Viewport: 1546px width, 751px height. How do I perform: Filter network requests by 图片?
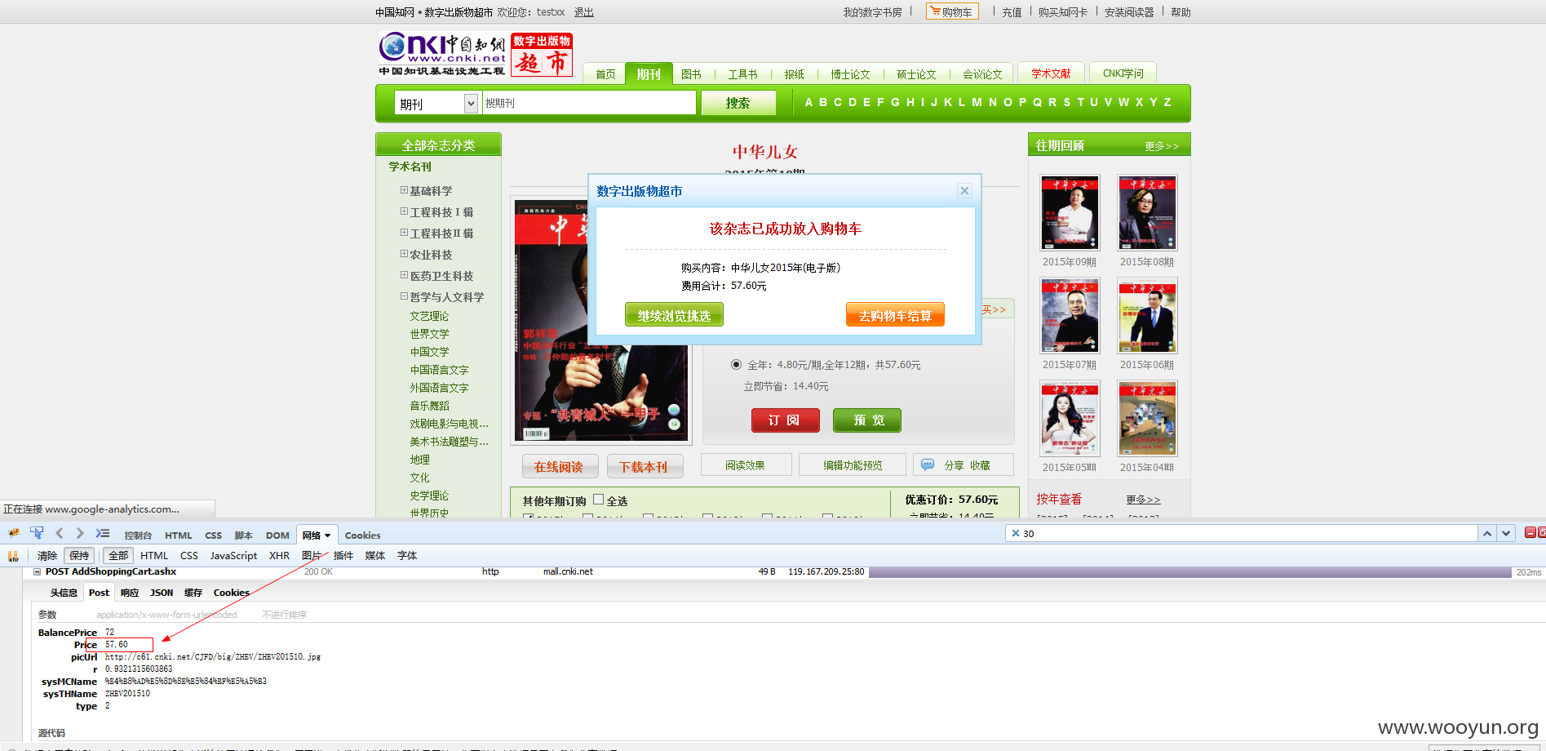311,556
